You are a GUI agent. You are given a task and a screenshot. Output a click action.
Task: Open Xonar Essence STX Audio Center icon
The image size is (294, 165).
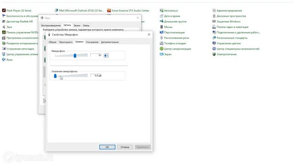tap(109, 11)
